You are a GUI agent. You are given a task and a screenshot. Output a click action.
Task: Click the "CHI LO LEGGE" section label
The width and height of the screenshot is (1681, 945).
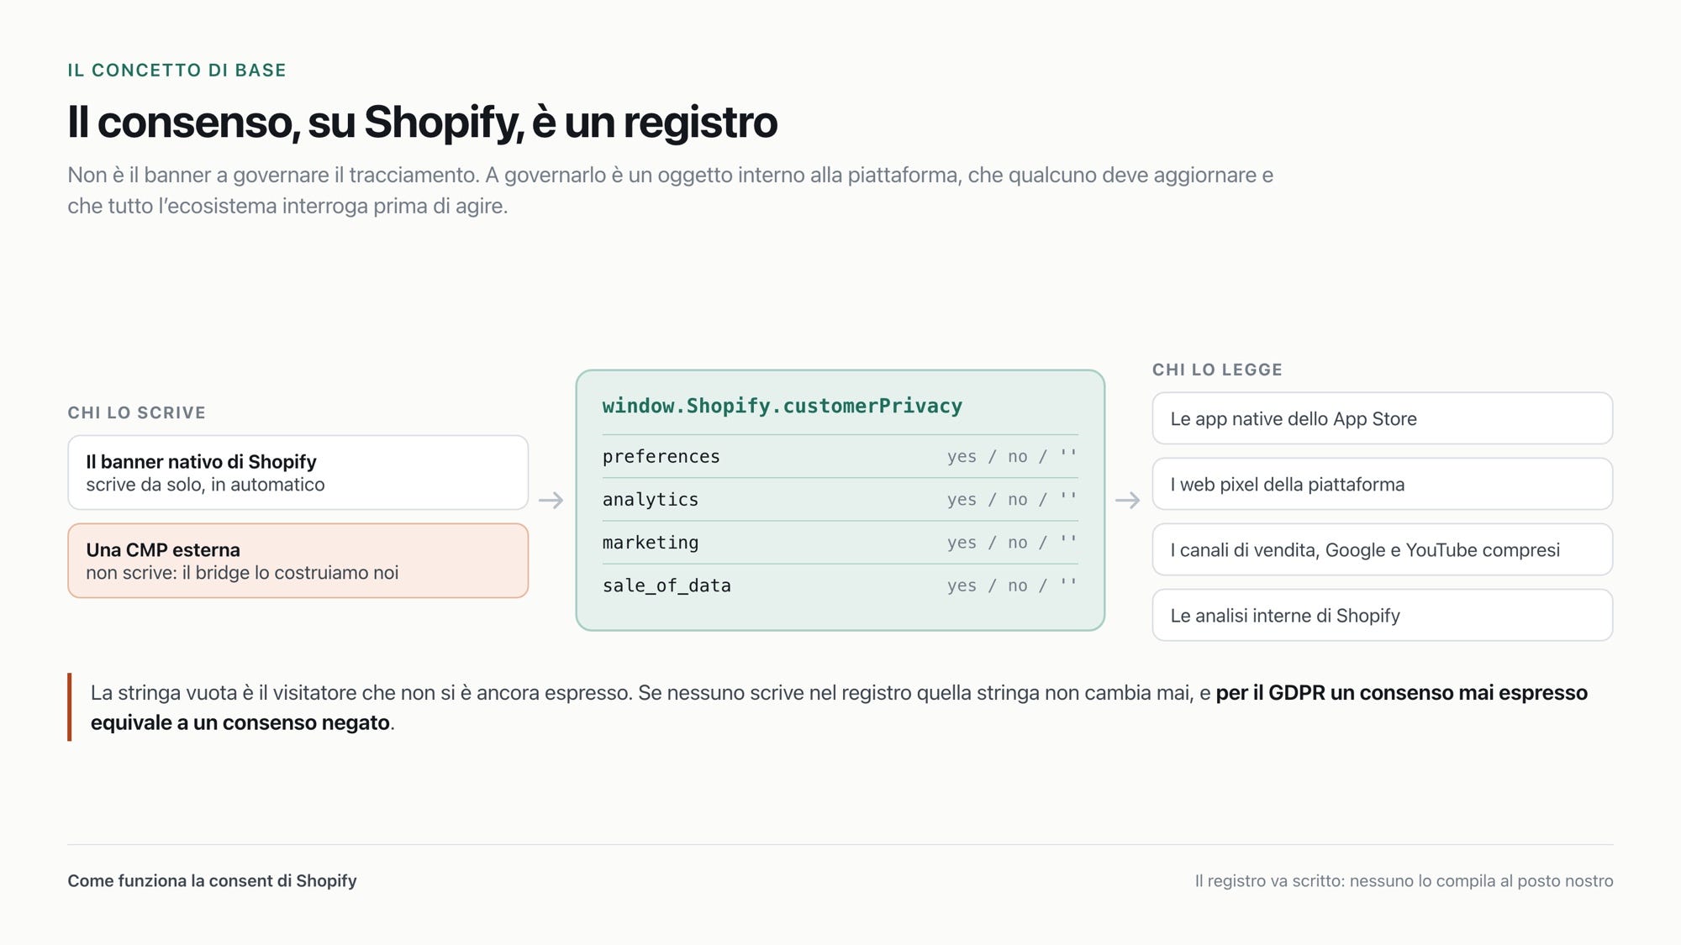pos(1217,370)
